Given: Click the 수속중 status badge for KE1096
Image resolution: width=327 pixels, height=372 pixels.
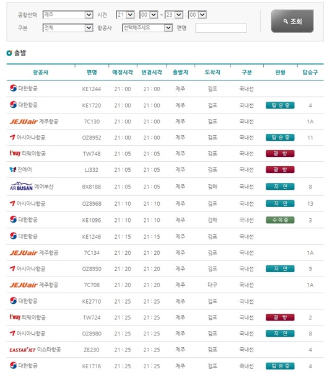Looking at the screenshot, I should coord(280,220).
